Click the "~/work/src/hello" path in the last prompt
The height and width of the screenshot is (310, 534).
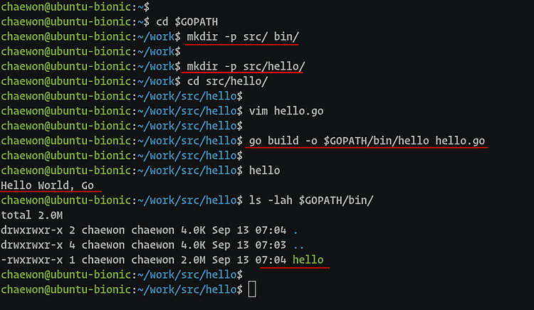(x=188, y=290)
